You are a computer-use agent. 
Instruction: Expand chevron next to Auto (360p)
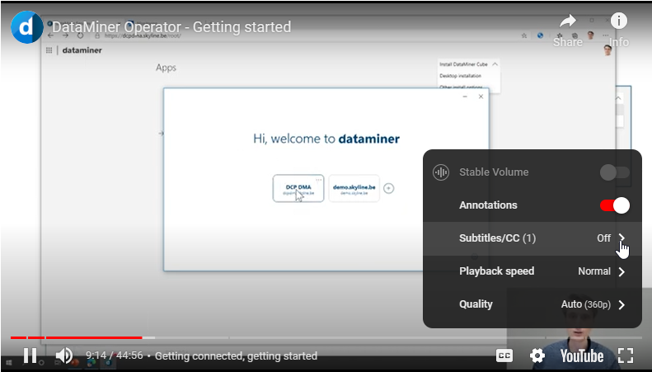pos(622,304)
